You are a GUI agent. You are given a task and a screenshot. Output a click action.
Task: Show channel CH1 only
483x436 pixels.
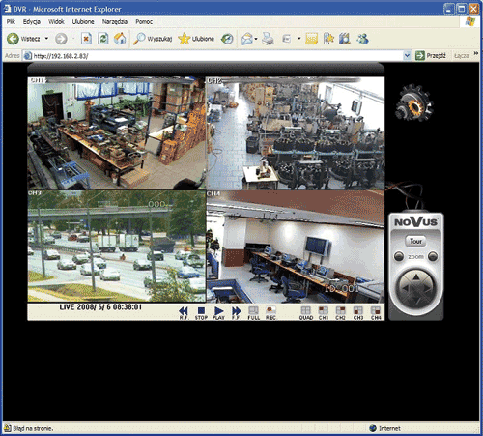click(x=324, y=312)
